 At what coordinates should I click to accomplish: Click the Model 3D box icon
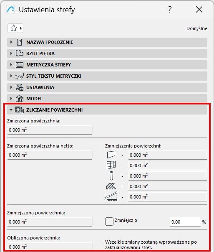click(x=20, y=99)
